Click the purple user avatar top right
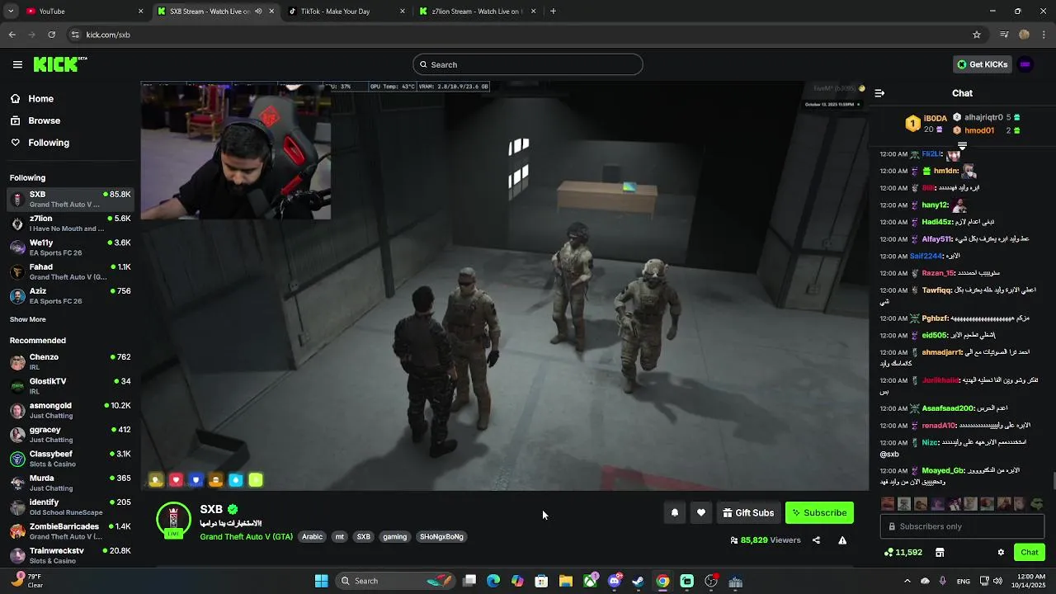This screenshot has height=594, width=1056. 1025,64
